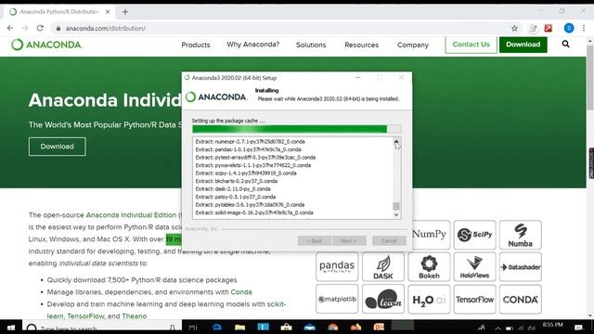Open the taskbar clock showing 8:55 PM

pyautogui.click(x=553, y=325)
